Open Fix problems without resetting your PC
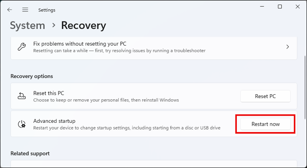The width and height of the screenshot is (307, 168). click(80, 44)
